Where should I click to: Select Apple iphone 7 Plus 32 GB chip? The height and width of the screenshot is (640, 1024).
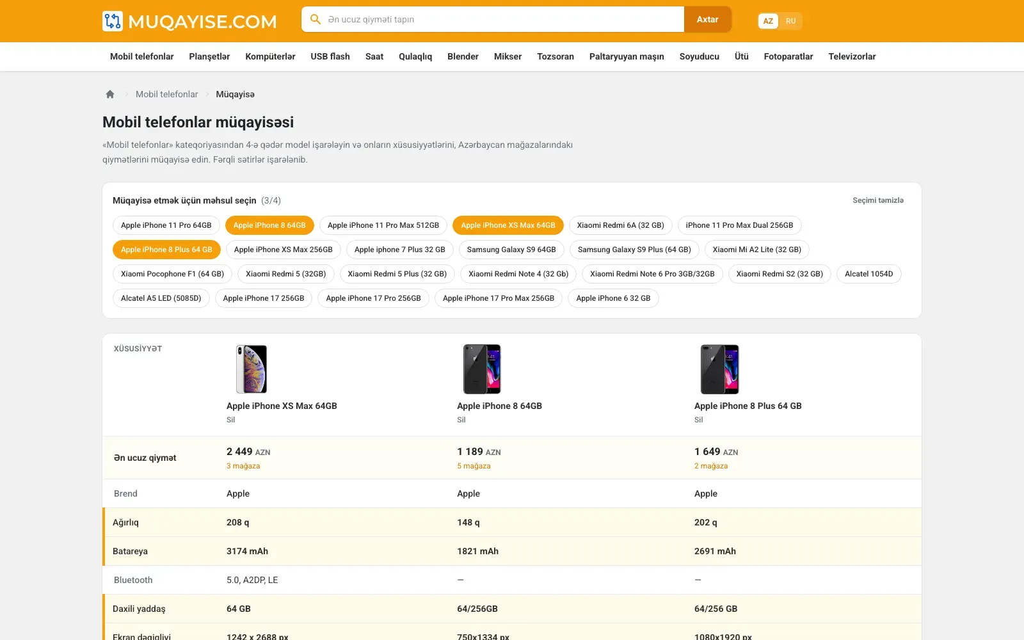tap(400, 250)
